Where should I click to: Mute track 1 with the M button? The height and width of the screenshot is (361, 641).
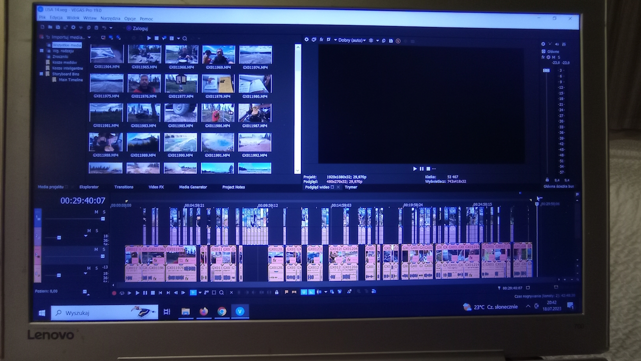tap(97, 212)
